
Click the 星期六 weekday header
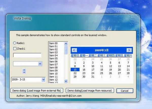click(128, 56)
